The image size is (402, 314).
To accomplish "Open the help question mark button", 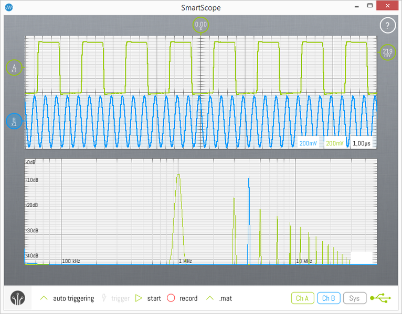I will 387,25.
